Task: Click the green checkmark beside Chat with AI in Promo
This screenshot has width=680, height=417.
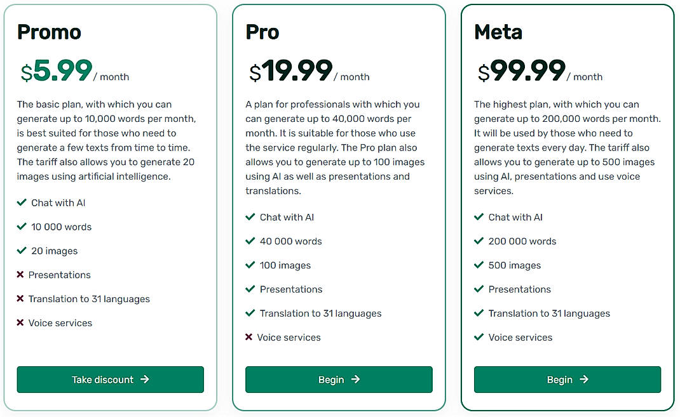Action: click(21, 202)
